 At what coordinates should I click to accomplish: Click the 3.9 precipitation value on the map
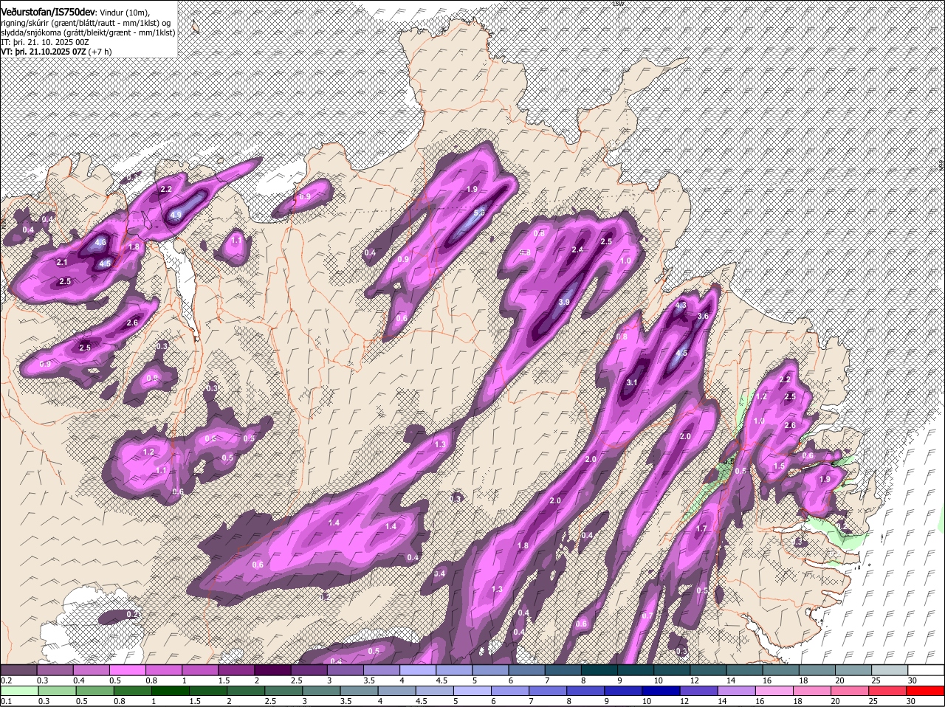click(x=564, y=302)
